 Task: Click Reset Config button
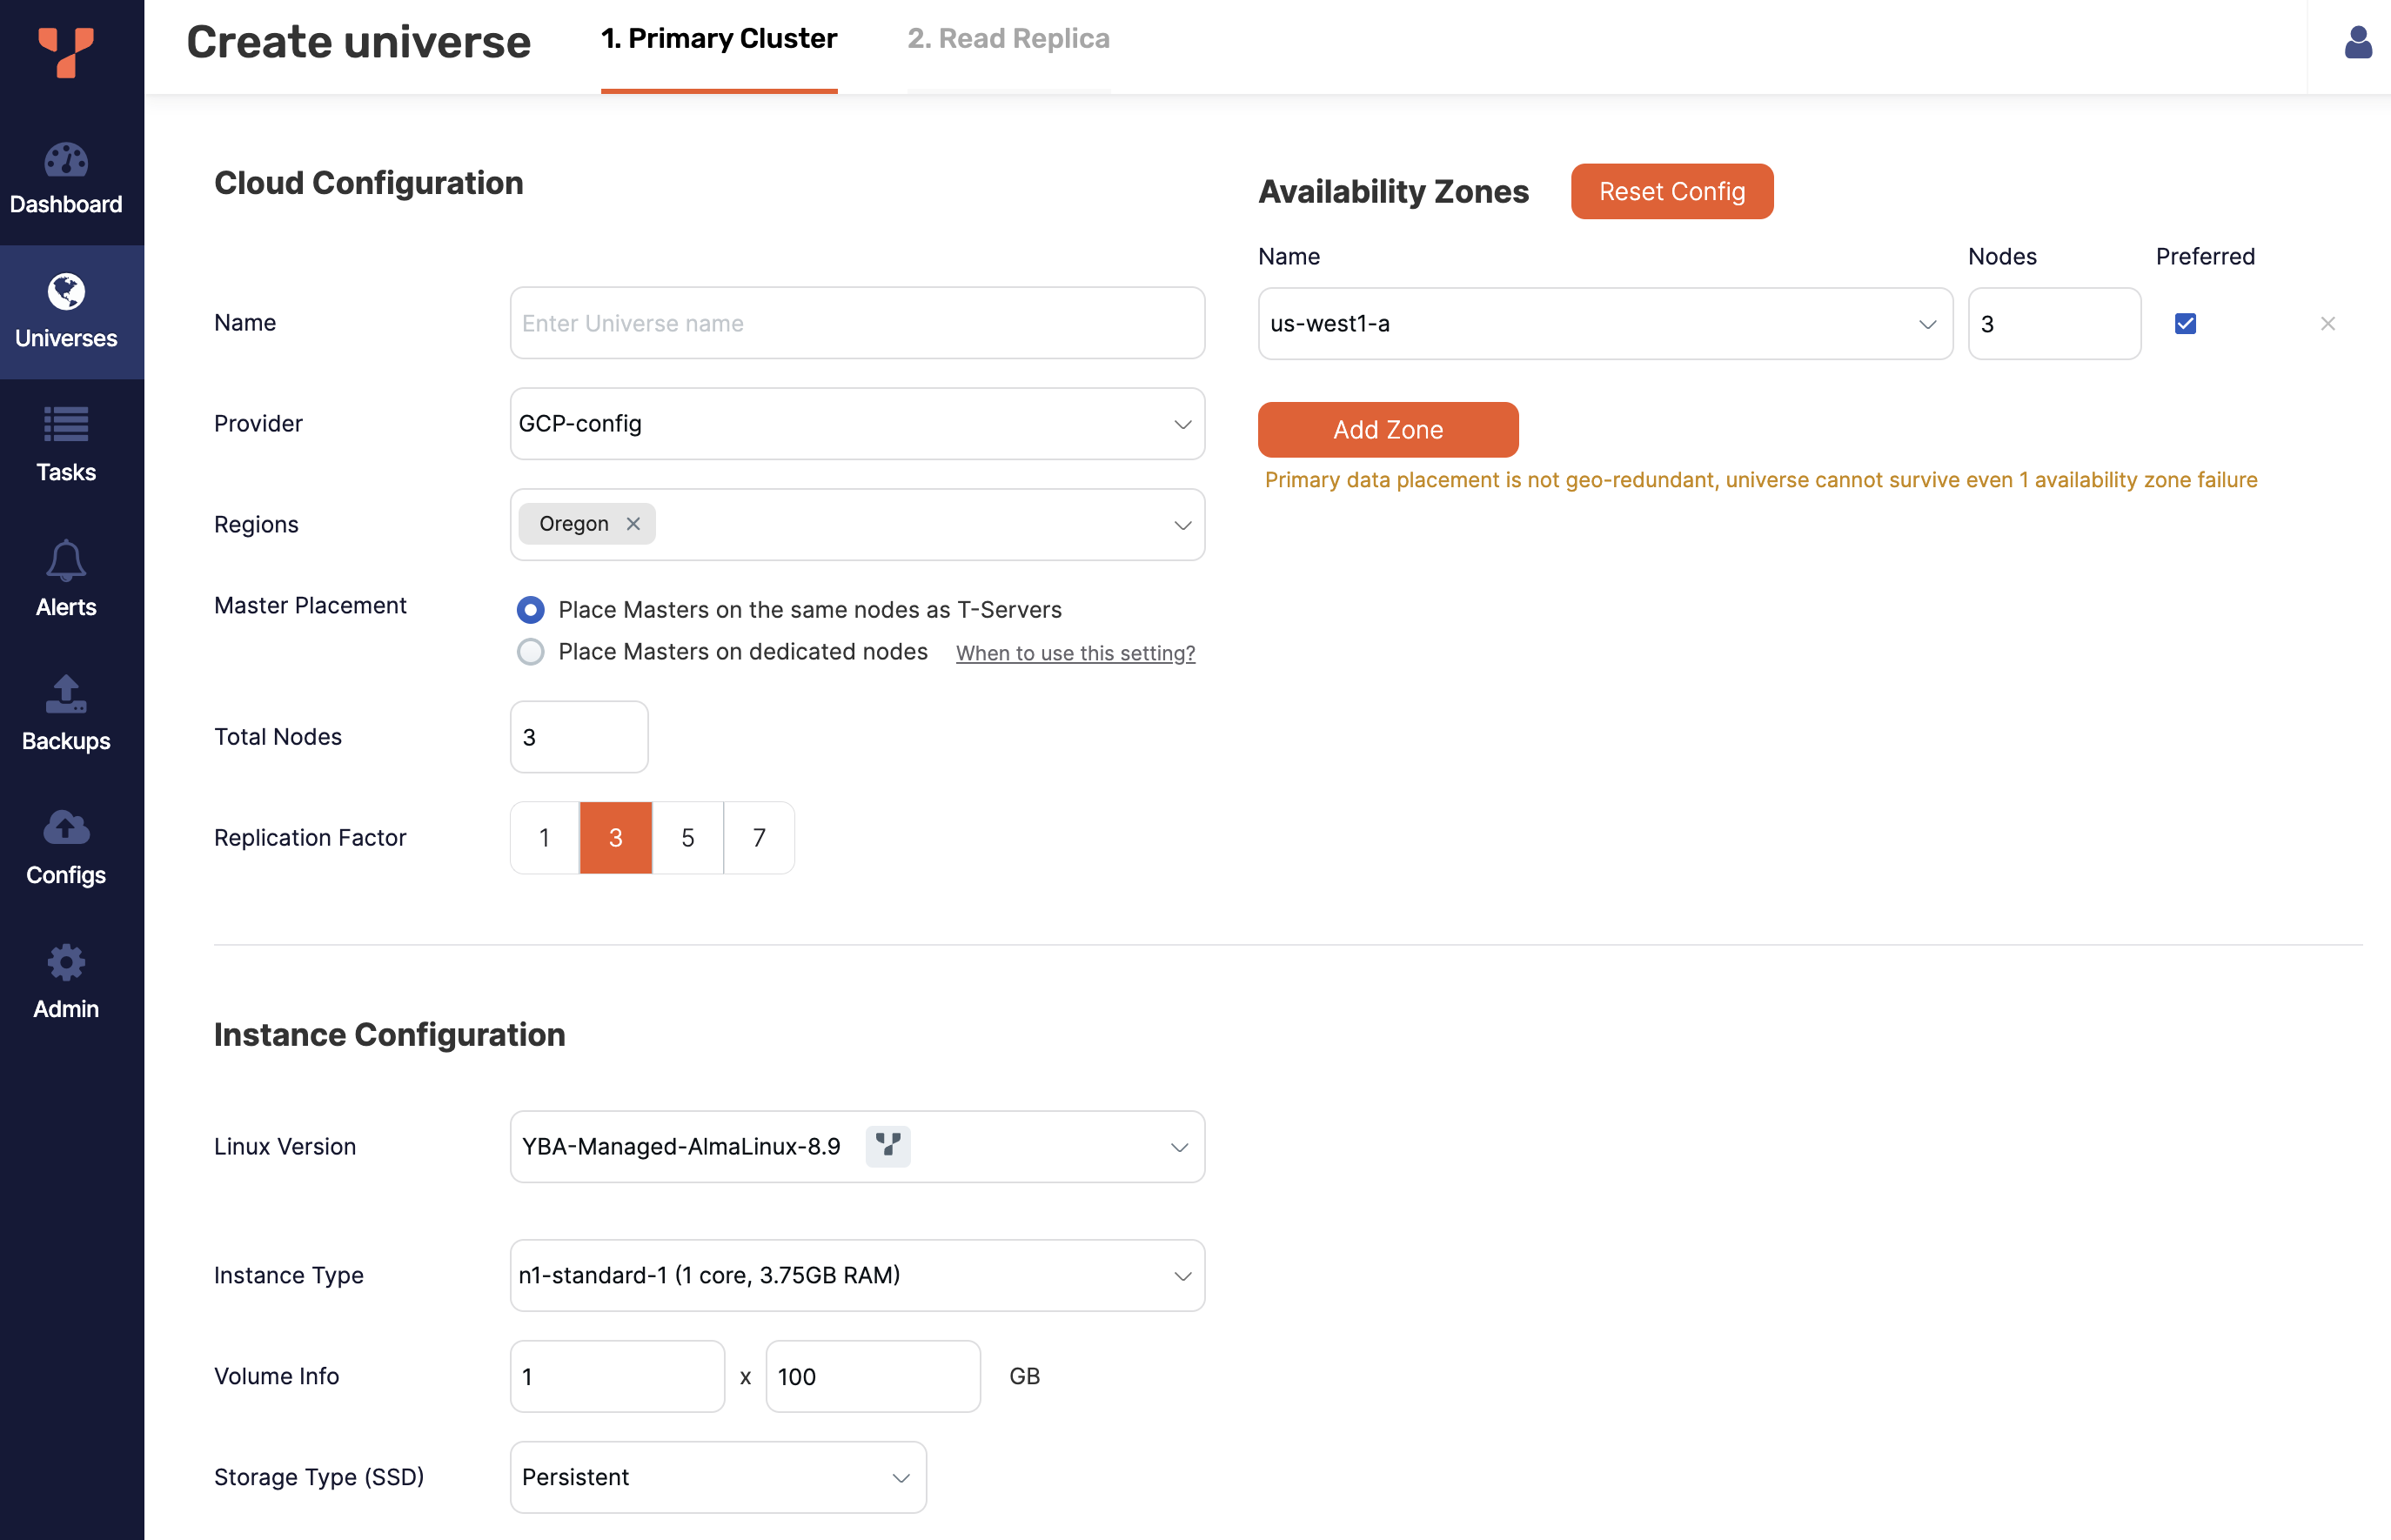point(1671,191)
